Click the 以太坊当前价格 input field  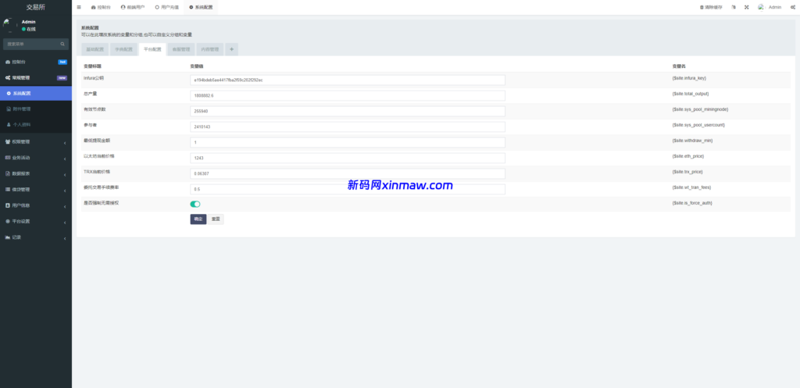coord(348,158)
